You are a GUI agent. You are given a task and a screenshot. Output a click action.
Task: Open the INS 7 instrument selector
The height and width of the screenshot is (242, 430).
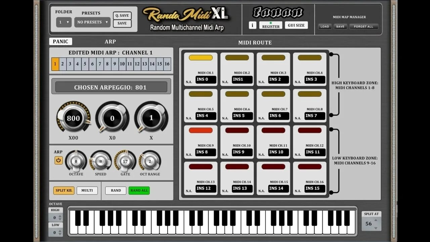click(315, 116)
